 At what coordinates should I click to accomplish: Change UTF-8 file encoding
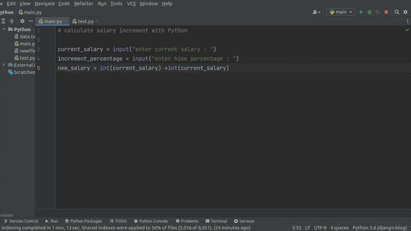[x=320, y=228]
